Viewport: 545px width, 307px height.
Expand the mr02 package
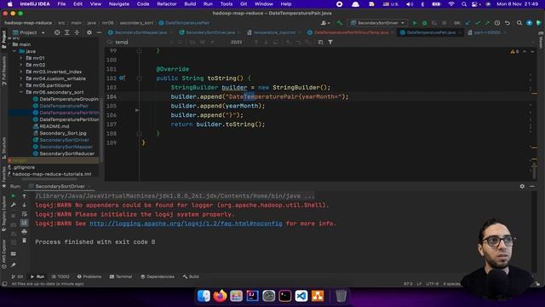(21, 65)
